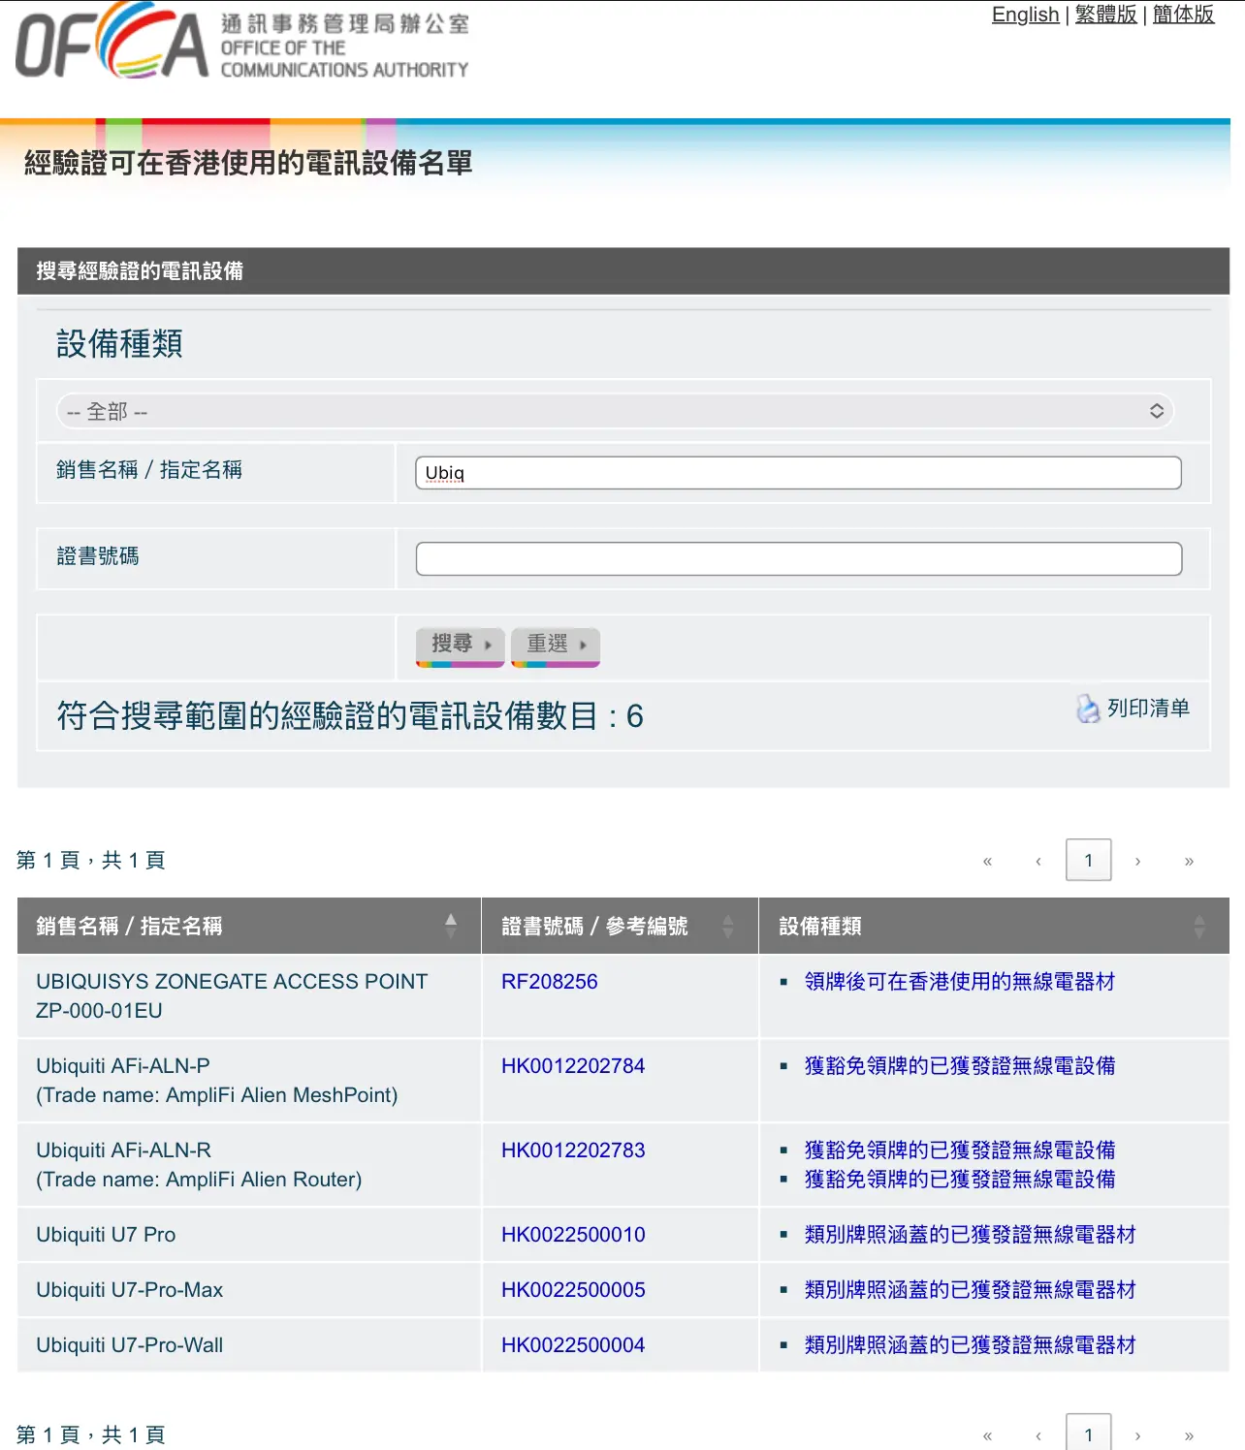
Task: Open second 獲豁免領牌 link in AFi-ALN-R row
Action: point(960,1179)
